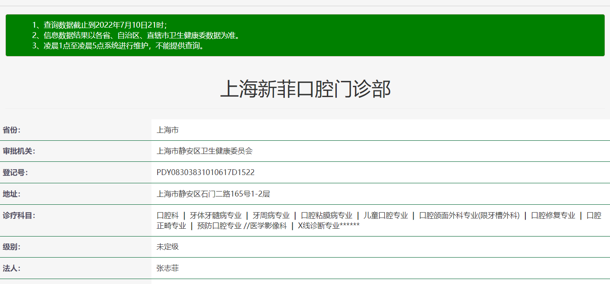Screen dimensions: 610x284
Task: Select the label 诊疗科目
Action: pos(19,215)
